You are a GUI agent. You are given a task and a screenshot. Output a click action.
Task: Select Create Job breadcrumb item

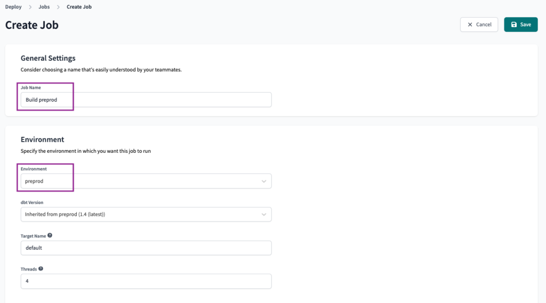(x=79, y=7)
